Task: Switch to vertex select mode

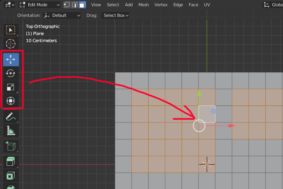Action: pyautogui.click(x=67, y=5)
